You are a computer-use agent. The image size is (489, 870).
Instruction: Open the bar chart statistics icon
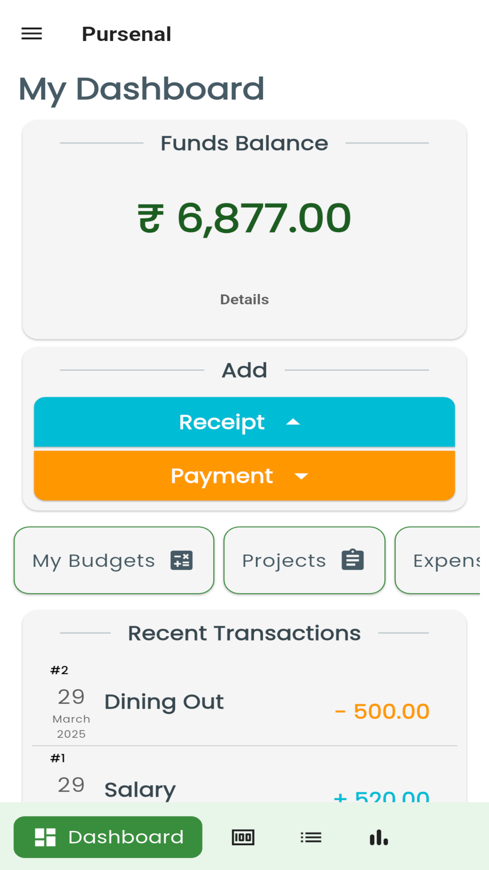tap(379, 837)
